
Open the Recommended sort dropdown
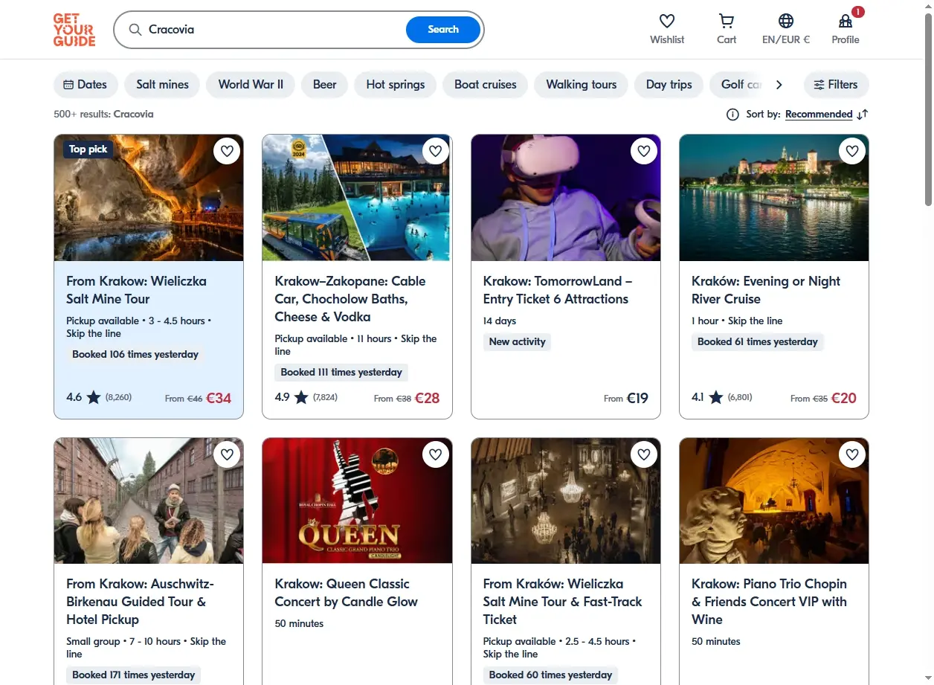click(819, 115)
